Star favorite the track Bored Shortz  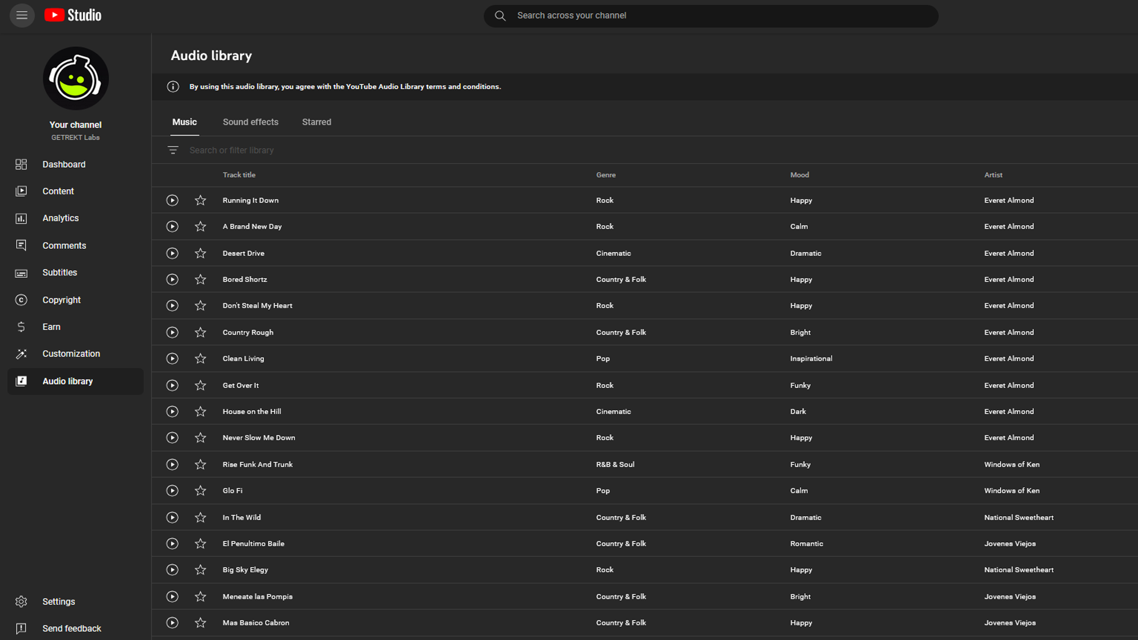click(201, 279)
